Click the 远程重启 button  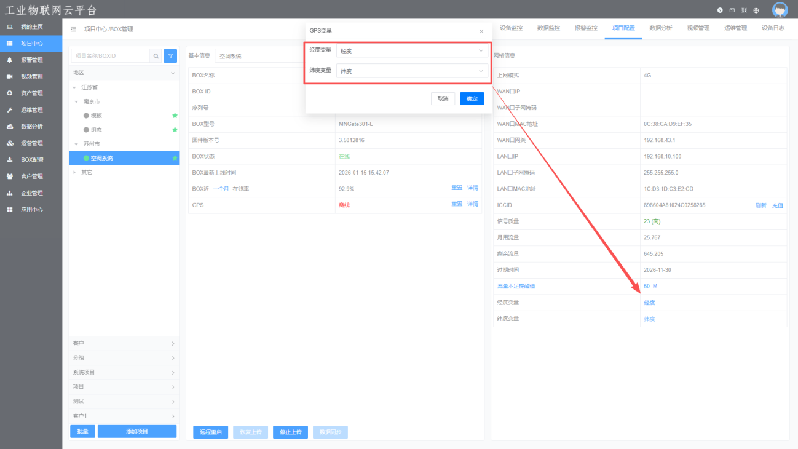point(211,432)
